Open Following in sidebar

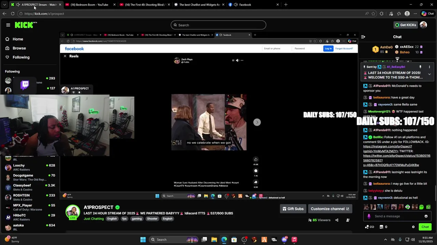[17, 57]
